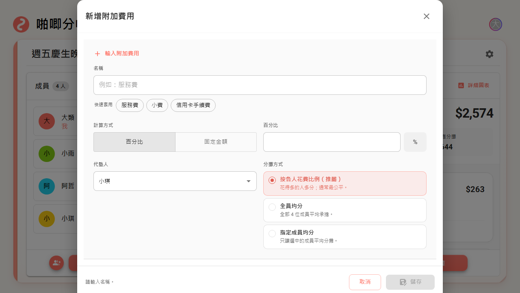Switch calculation method to 固定金額
This screenshot has height=293, width=520.
pos(216,142)
